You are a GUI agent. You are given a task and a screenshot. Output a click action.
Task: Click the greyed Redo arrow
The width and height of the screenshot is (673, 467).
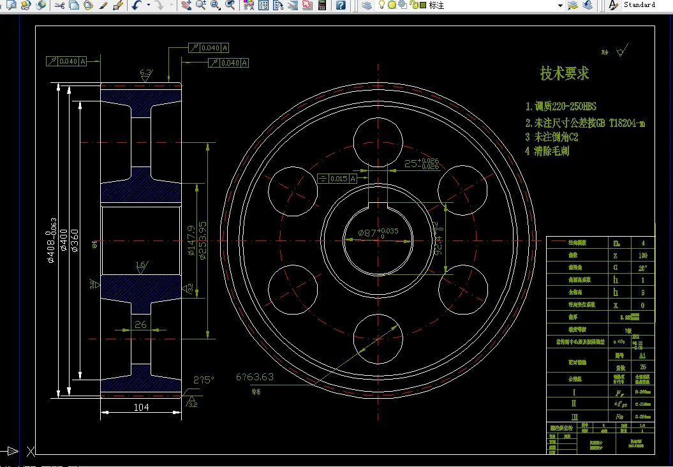[x=159, y=5]
